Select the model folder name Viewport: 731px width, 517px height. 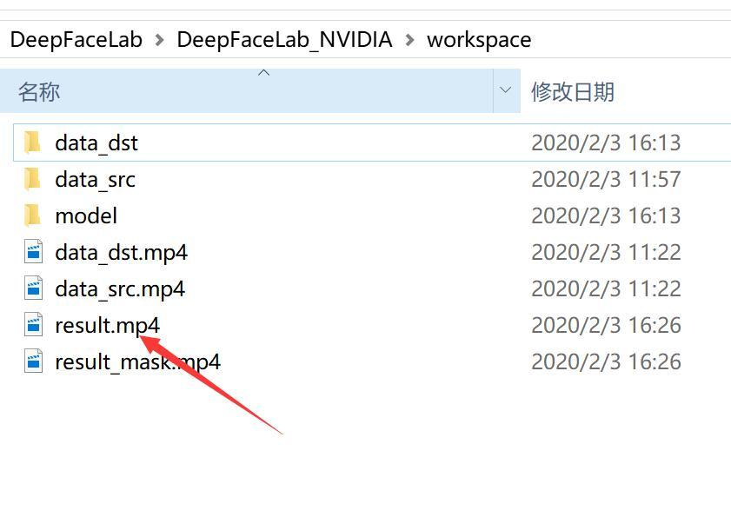[86, 215]
